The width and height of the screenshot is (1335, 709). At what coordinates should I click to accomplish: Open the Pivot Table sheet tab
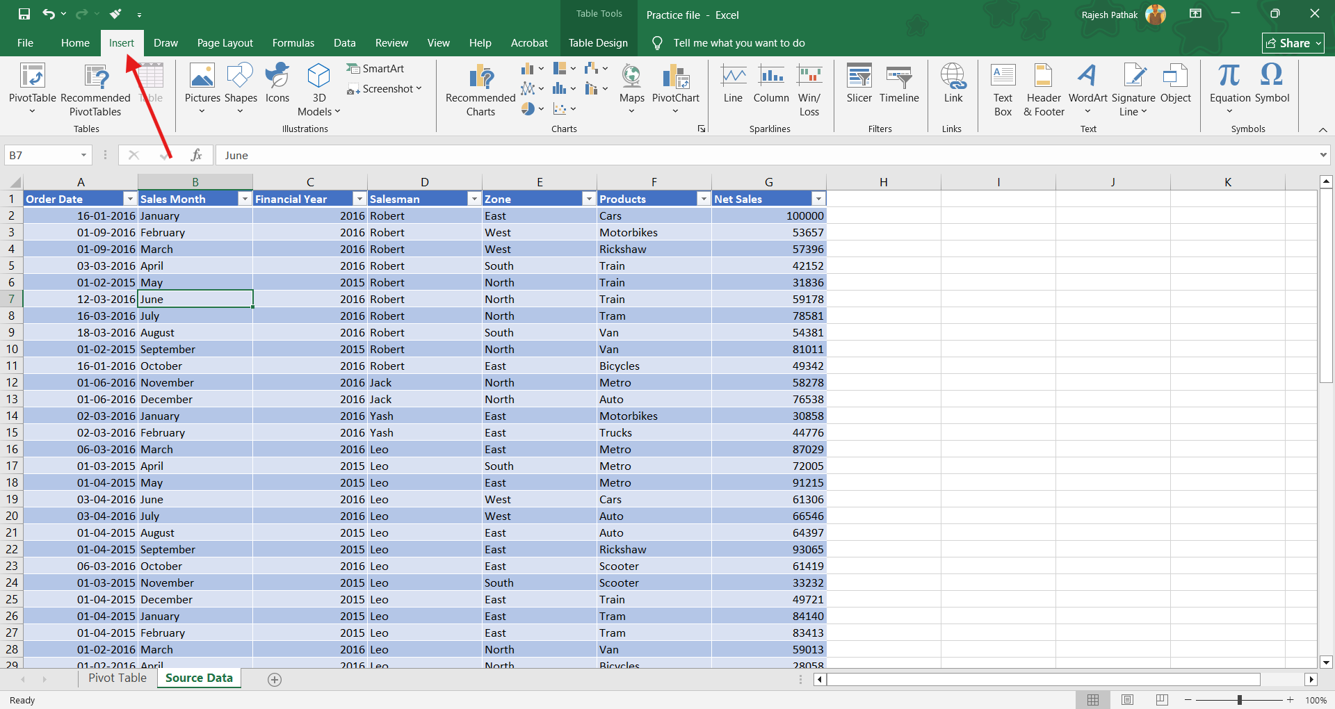coord(118,678)
